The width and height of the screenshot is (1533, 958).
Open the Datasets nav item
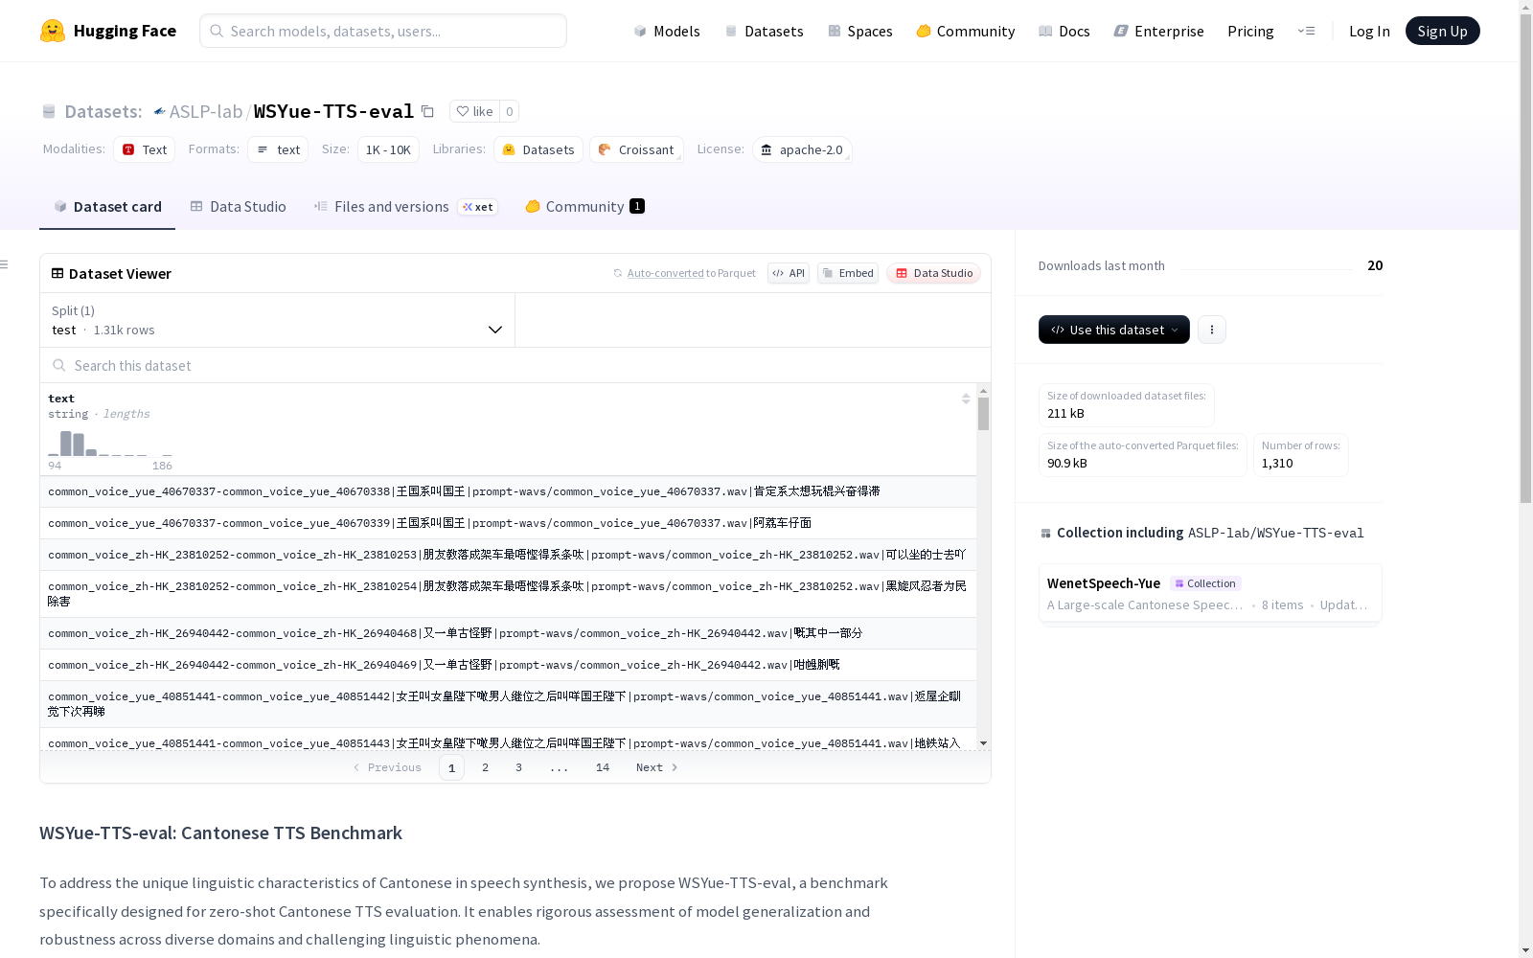click(764, 31)
